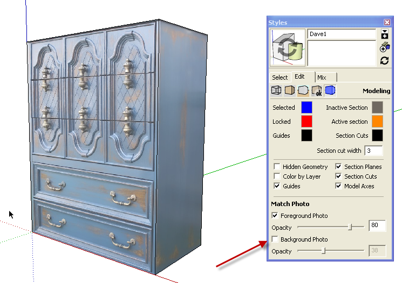Open Edge settings in Styles panel

(x=276, y=90)
